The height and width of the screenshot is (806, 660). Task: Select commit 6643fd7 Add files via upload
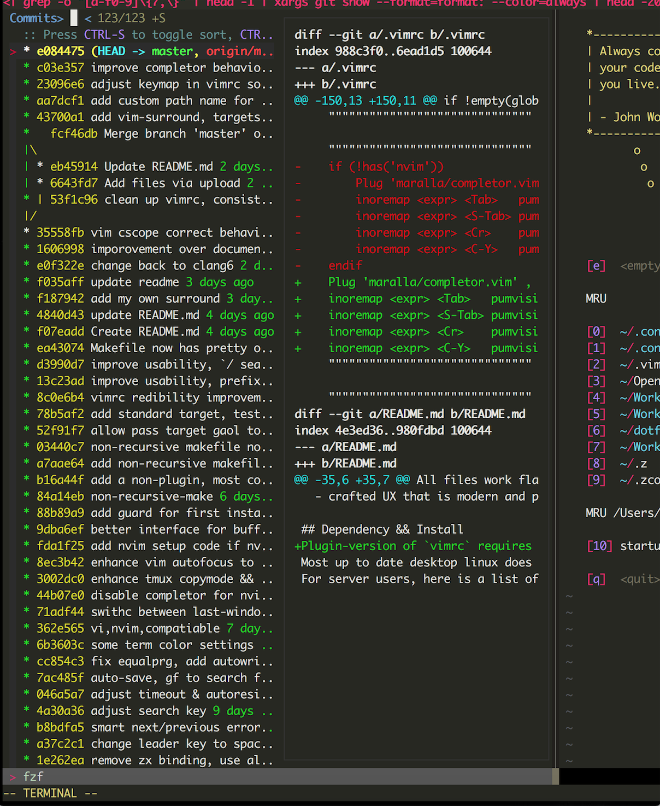click(x=148, y=183)
